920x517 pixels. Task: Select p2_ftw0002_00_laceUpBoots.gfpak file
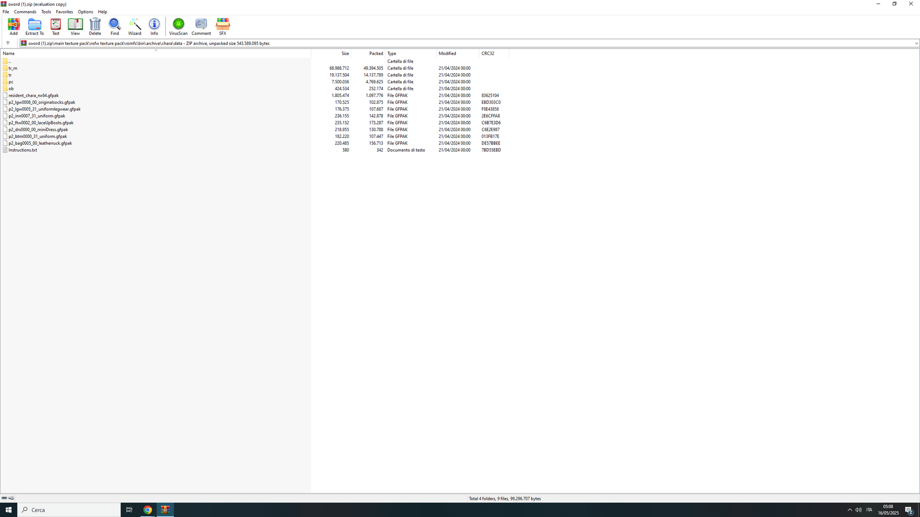41,123
